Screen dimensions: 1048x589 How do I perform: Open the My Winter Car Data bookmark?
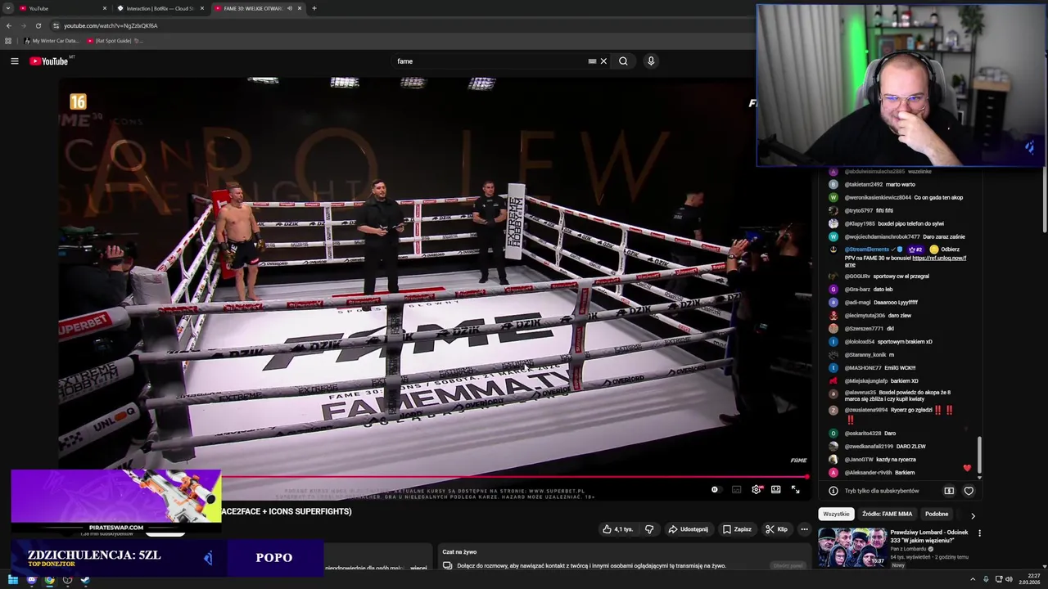[x=52, y=41]
